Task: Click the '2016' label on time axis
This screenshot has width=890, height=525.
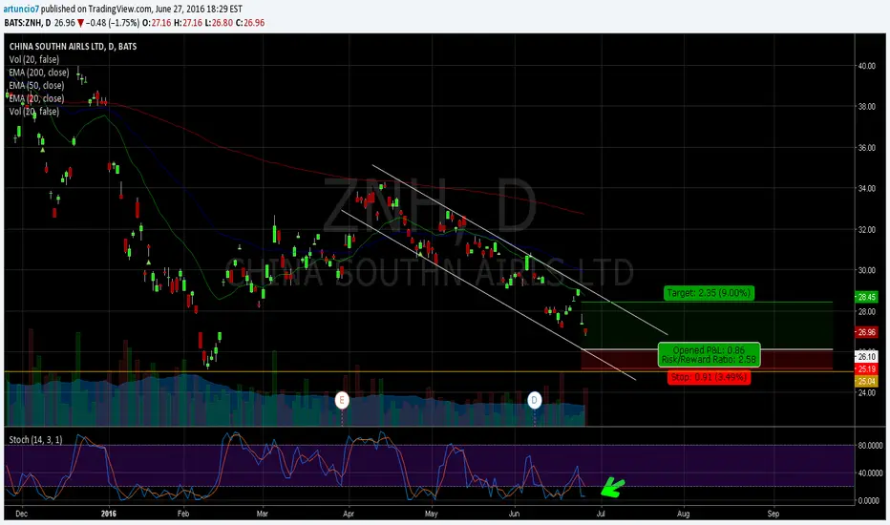Action: pos(109,514)
